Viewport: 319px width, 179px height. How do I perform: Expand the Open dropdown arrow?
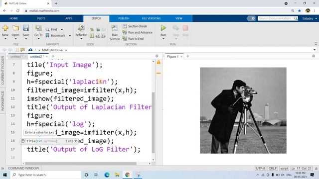pos(15,39)
